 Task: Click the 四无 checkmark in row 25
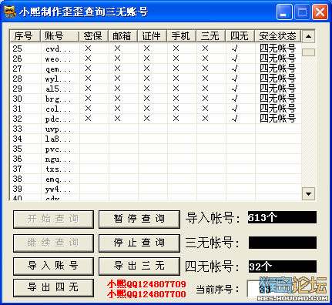pyautogui.click(x=234, y=49)
